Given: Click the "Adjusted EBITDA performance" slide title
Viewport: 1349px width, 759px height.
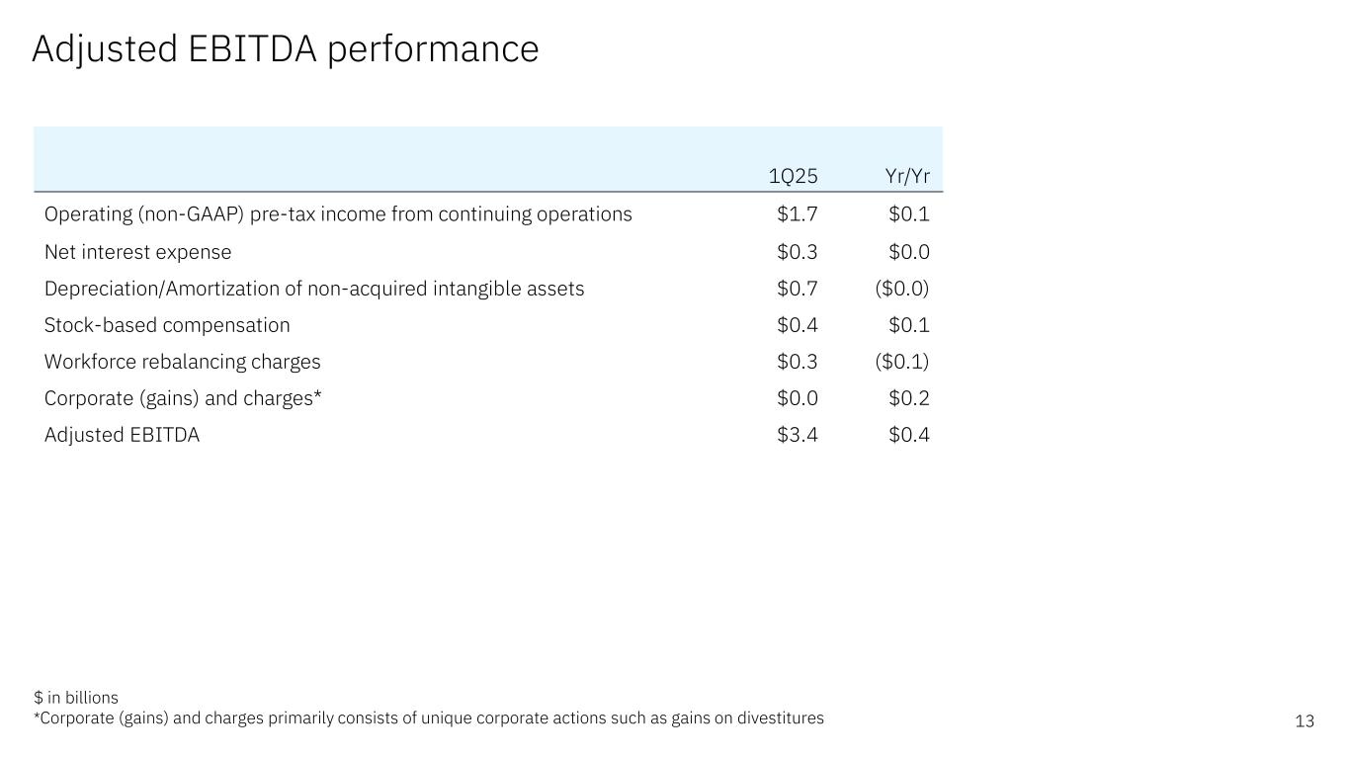Looking at the screenshot, I should (285, 49).
